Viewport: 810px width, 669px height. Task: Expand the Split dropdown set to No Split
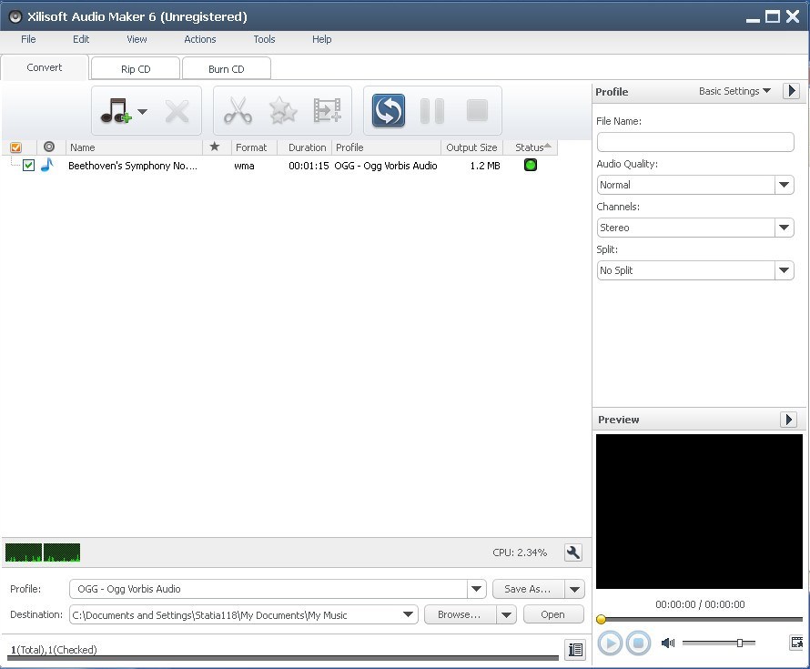(x=783, y=270)
